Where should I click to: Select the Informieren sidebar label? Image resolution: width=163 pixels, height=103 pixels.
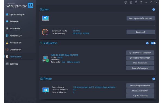[x=16, y=57]
